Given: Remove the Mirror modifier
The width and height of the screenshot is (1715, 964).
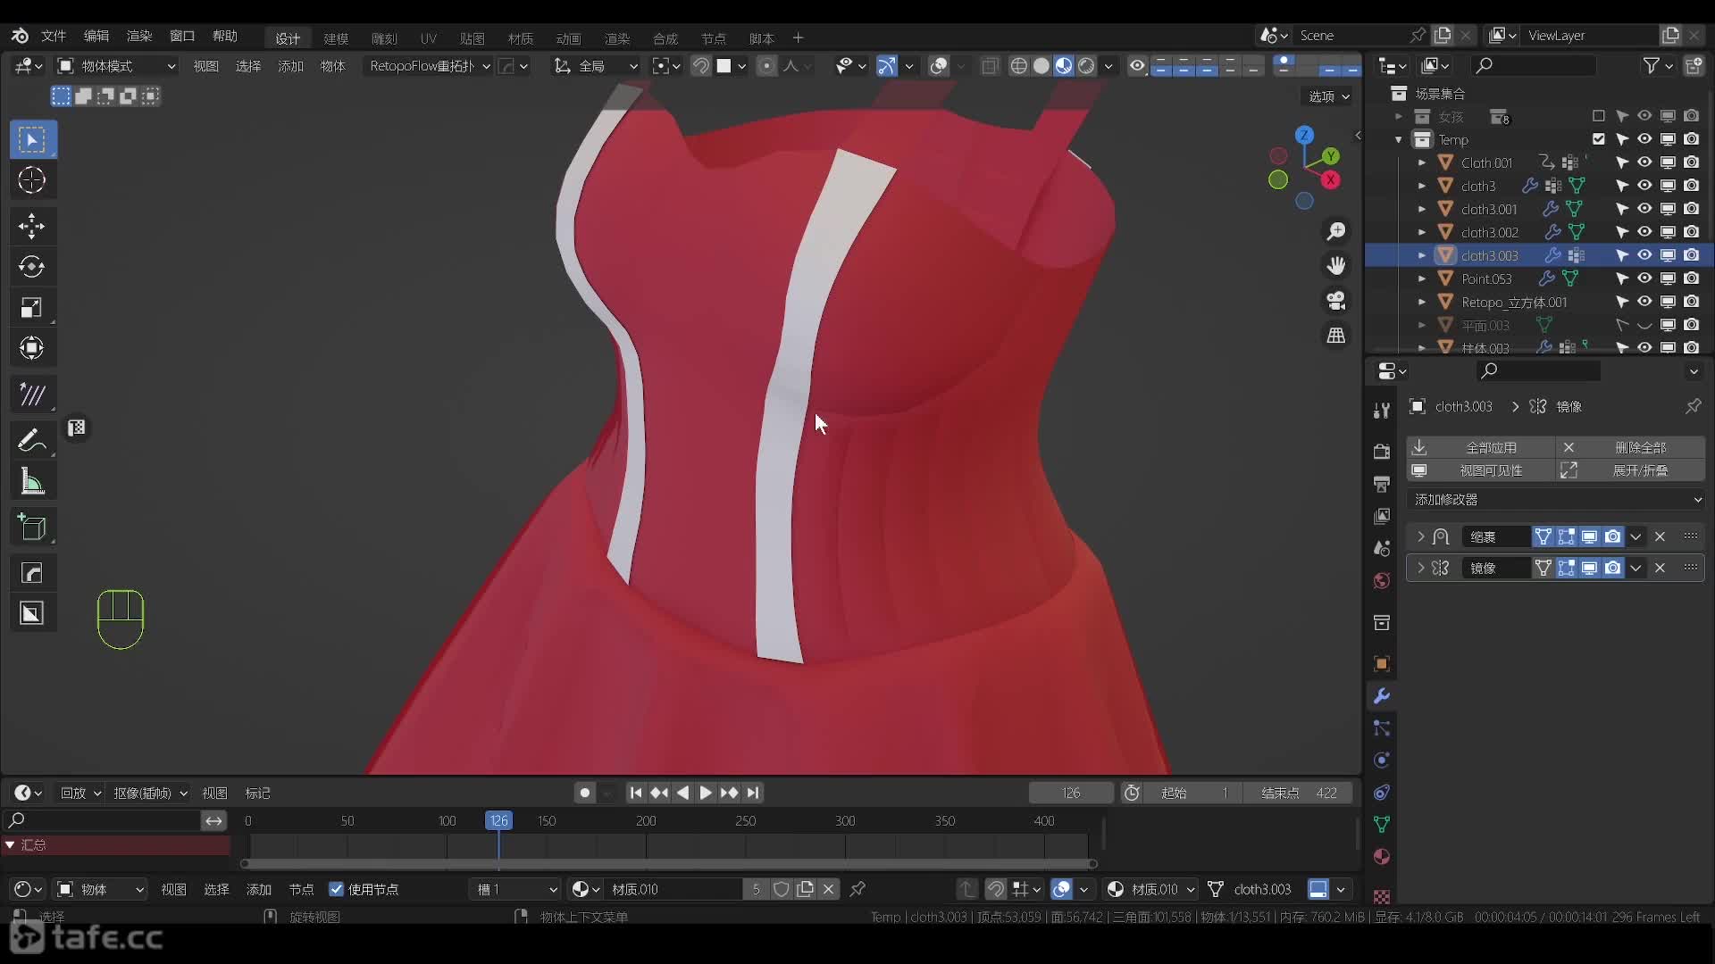Looking at the screenshot, I should coord(1661,569).
